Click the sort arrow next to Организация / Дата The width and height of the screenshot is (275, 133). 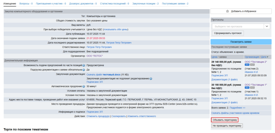tap(267, 57)
